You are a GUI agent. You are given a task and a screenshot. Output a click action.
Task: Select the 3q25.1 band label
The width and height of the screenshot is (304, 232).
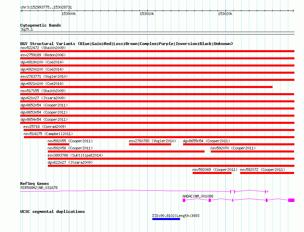point(27,29)
